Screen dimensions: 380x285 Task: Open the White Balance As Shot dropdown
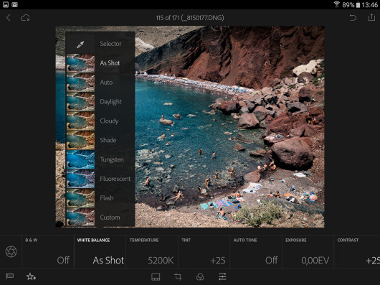(100, 251)
